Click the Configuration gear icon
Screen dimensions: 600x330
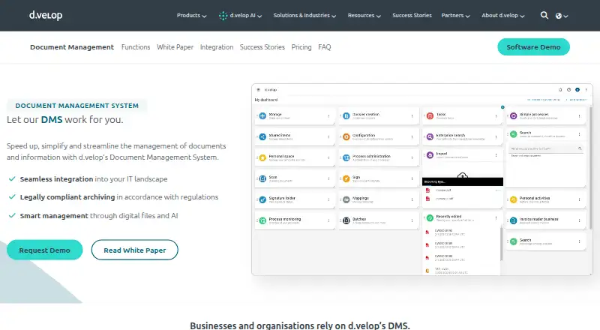pos(346,136)
